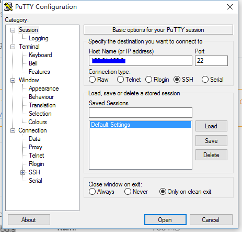Collapse the Window category node
The width and height of the screenshot is (242, 232).
click(13, 80)
